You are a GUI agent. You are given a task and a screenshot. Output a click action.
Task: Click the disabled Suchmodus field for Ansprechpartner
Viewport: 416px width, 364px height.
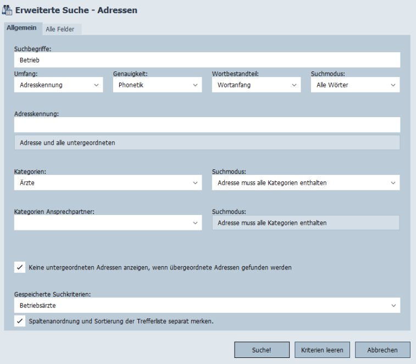point(306,223)
